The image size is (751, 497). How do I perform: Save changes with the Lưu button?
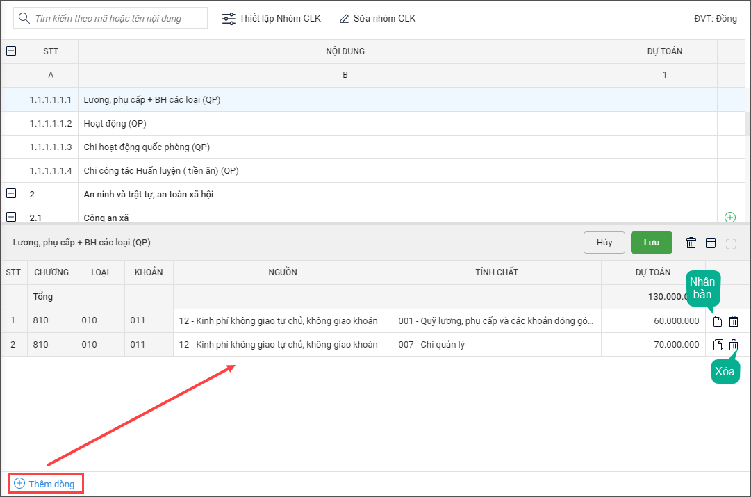coord(651,243)
